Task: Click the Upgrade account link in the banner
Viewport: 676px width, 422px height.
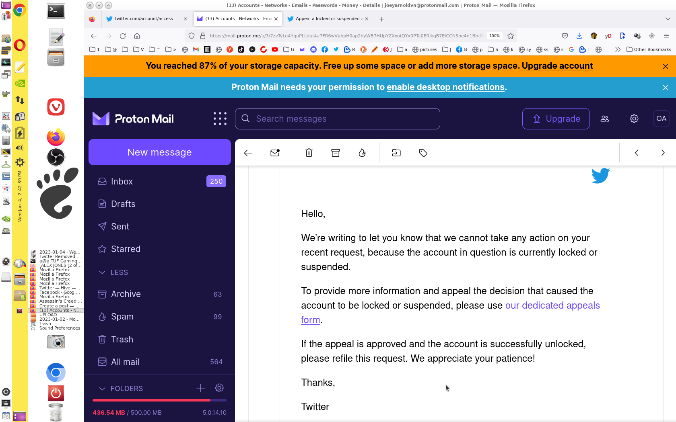Action: (557, 66)
